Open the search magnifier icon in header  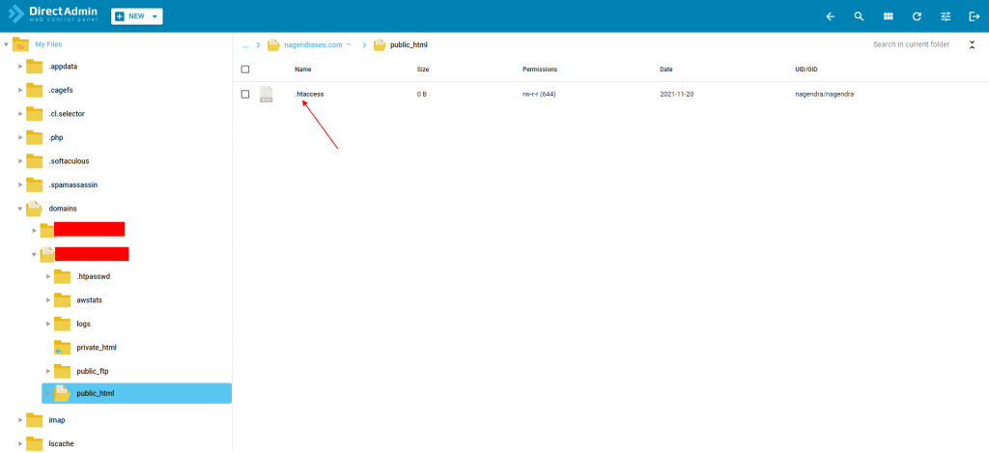(859, 16)
